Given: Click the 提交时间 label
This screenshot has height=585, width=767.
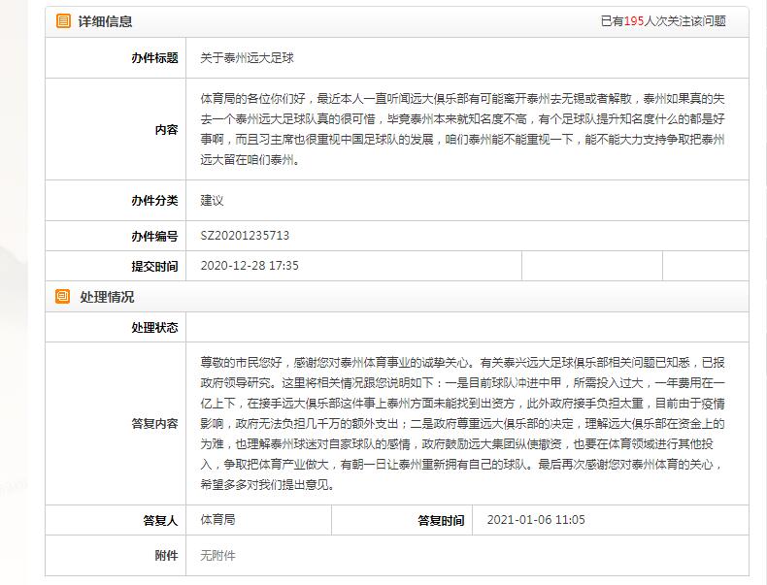Looking at the screenshot, I should point(154,267).
